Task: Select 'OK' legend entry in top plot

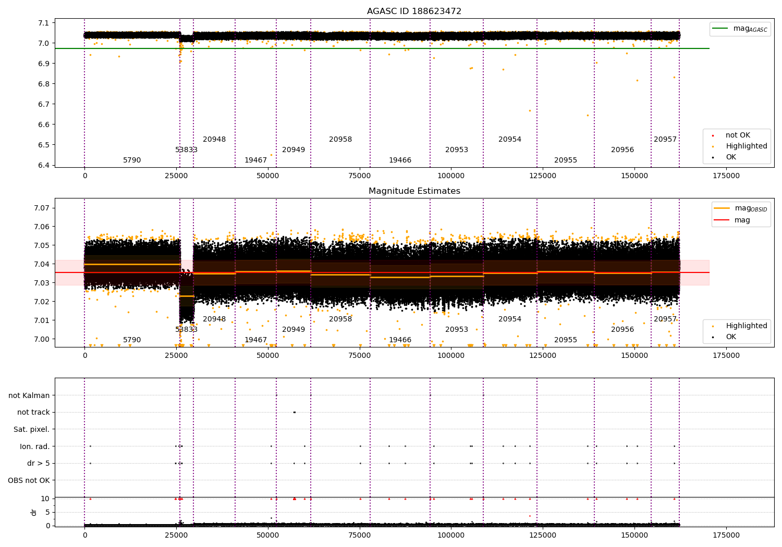Action: coord(731,157)
